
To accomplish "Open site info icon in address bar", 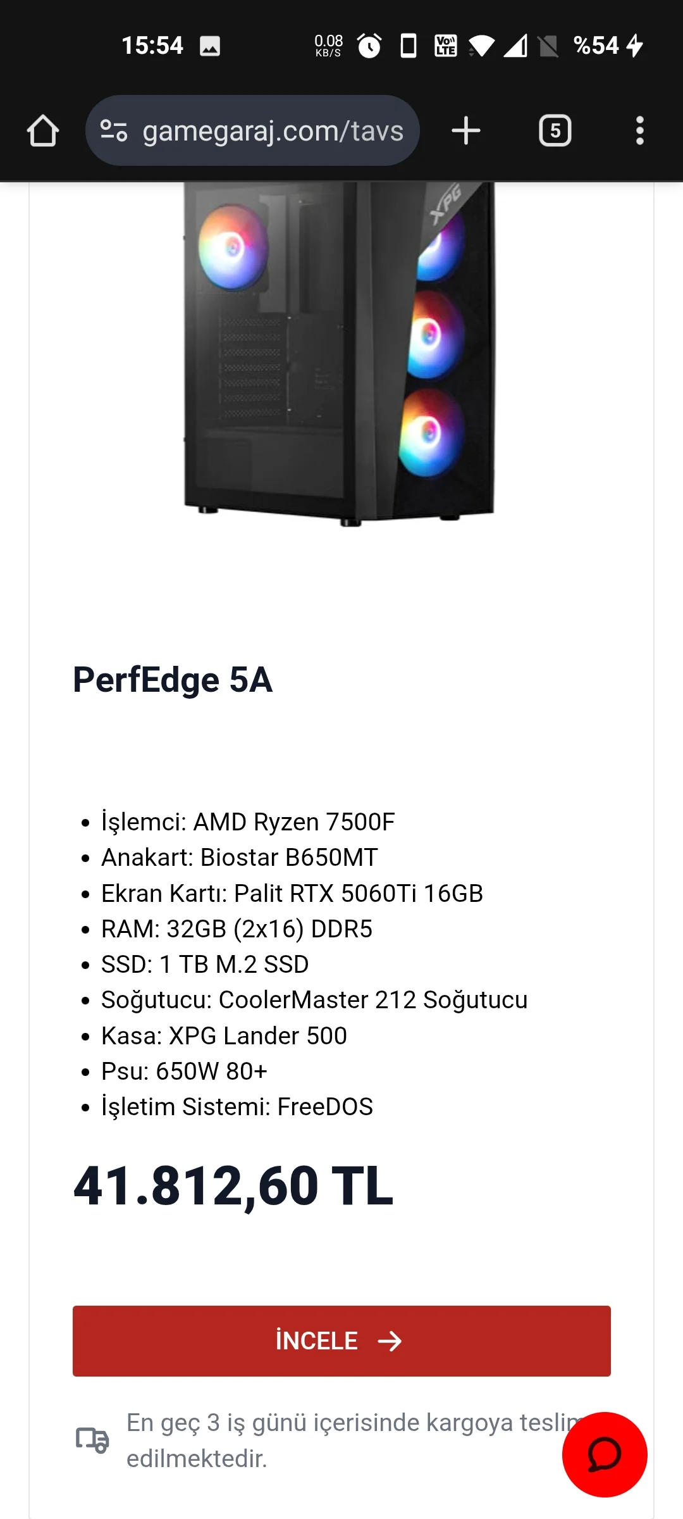I will point(114,131).
